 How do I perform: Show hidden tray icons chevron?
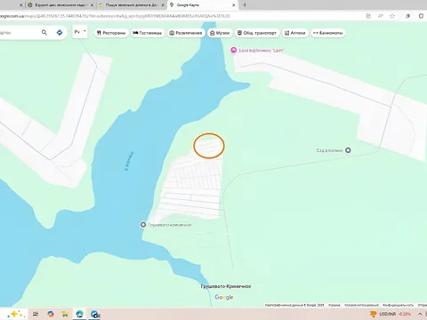(420, 314)
